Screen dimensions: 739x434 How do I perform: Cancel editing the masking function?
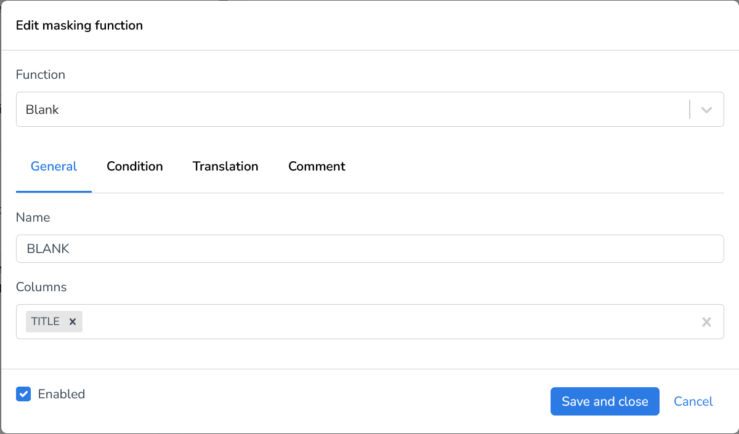pyautogui.click(x=693, y=401)
